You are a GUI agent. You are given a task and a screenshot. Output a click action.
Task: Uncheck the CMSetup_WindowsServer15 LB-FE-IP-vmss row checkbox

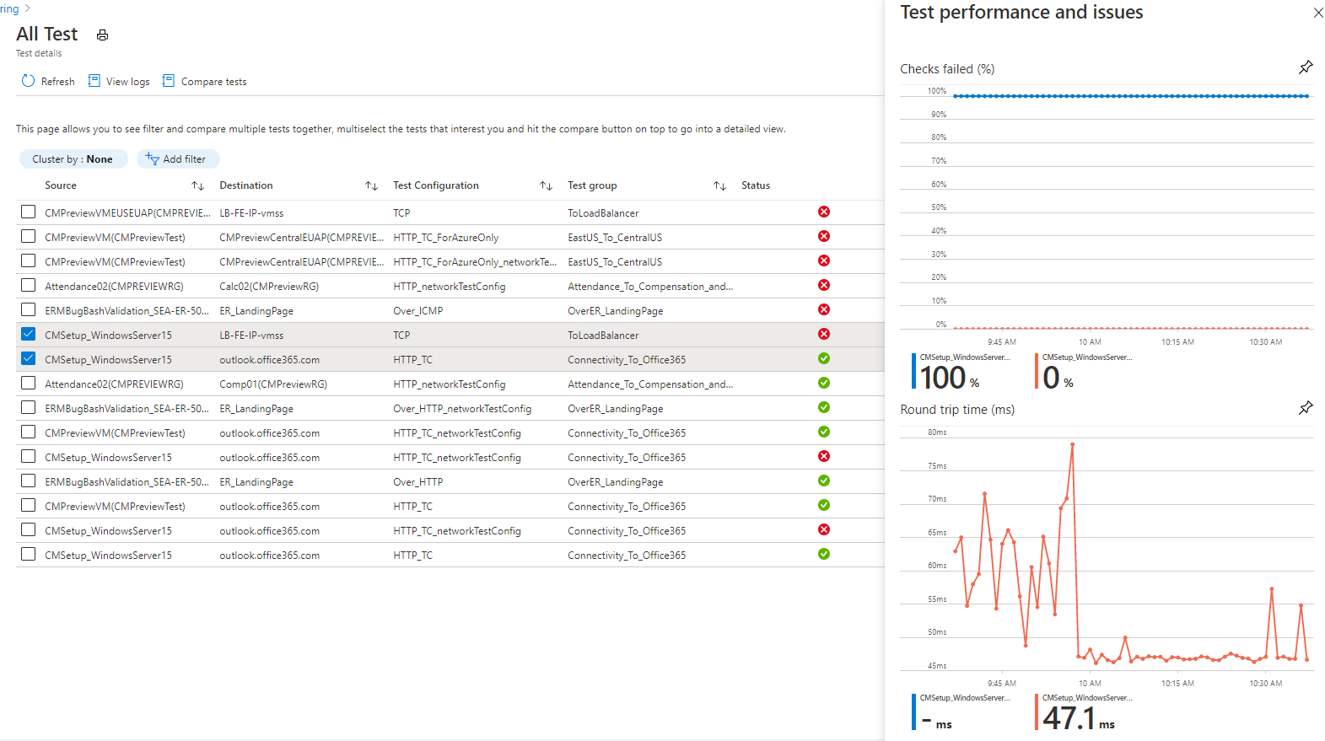pos(29,334)
